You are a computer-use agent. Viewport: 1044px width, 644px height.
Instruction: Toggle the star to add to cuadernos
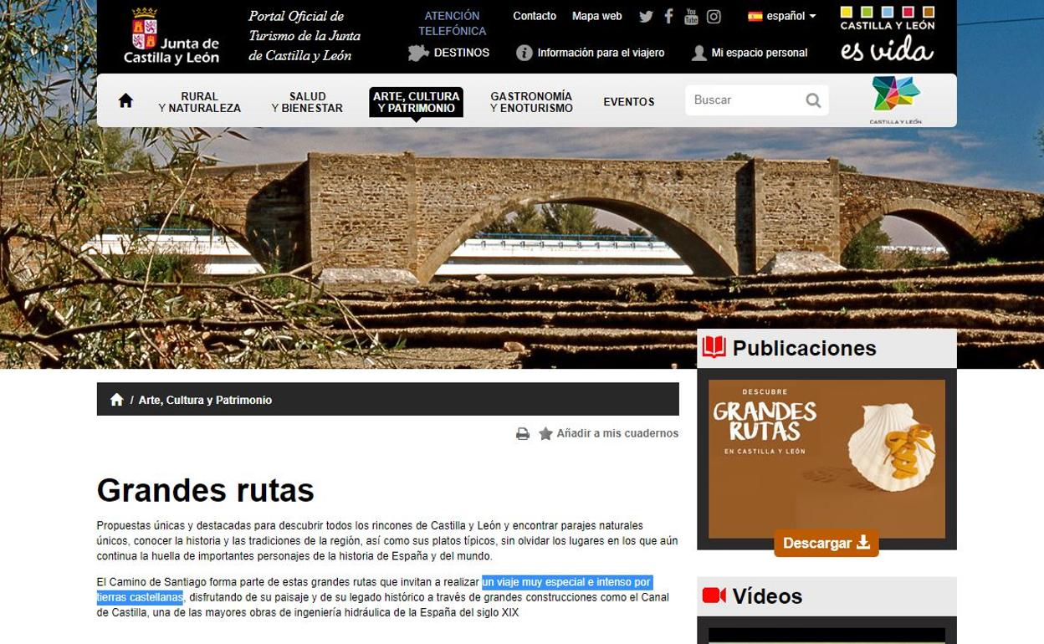546,433
